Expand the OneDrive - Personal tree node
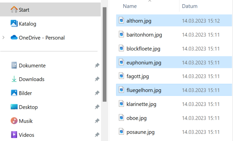 click(x=4, y=38)
